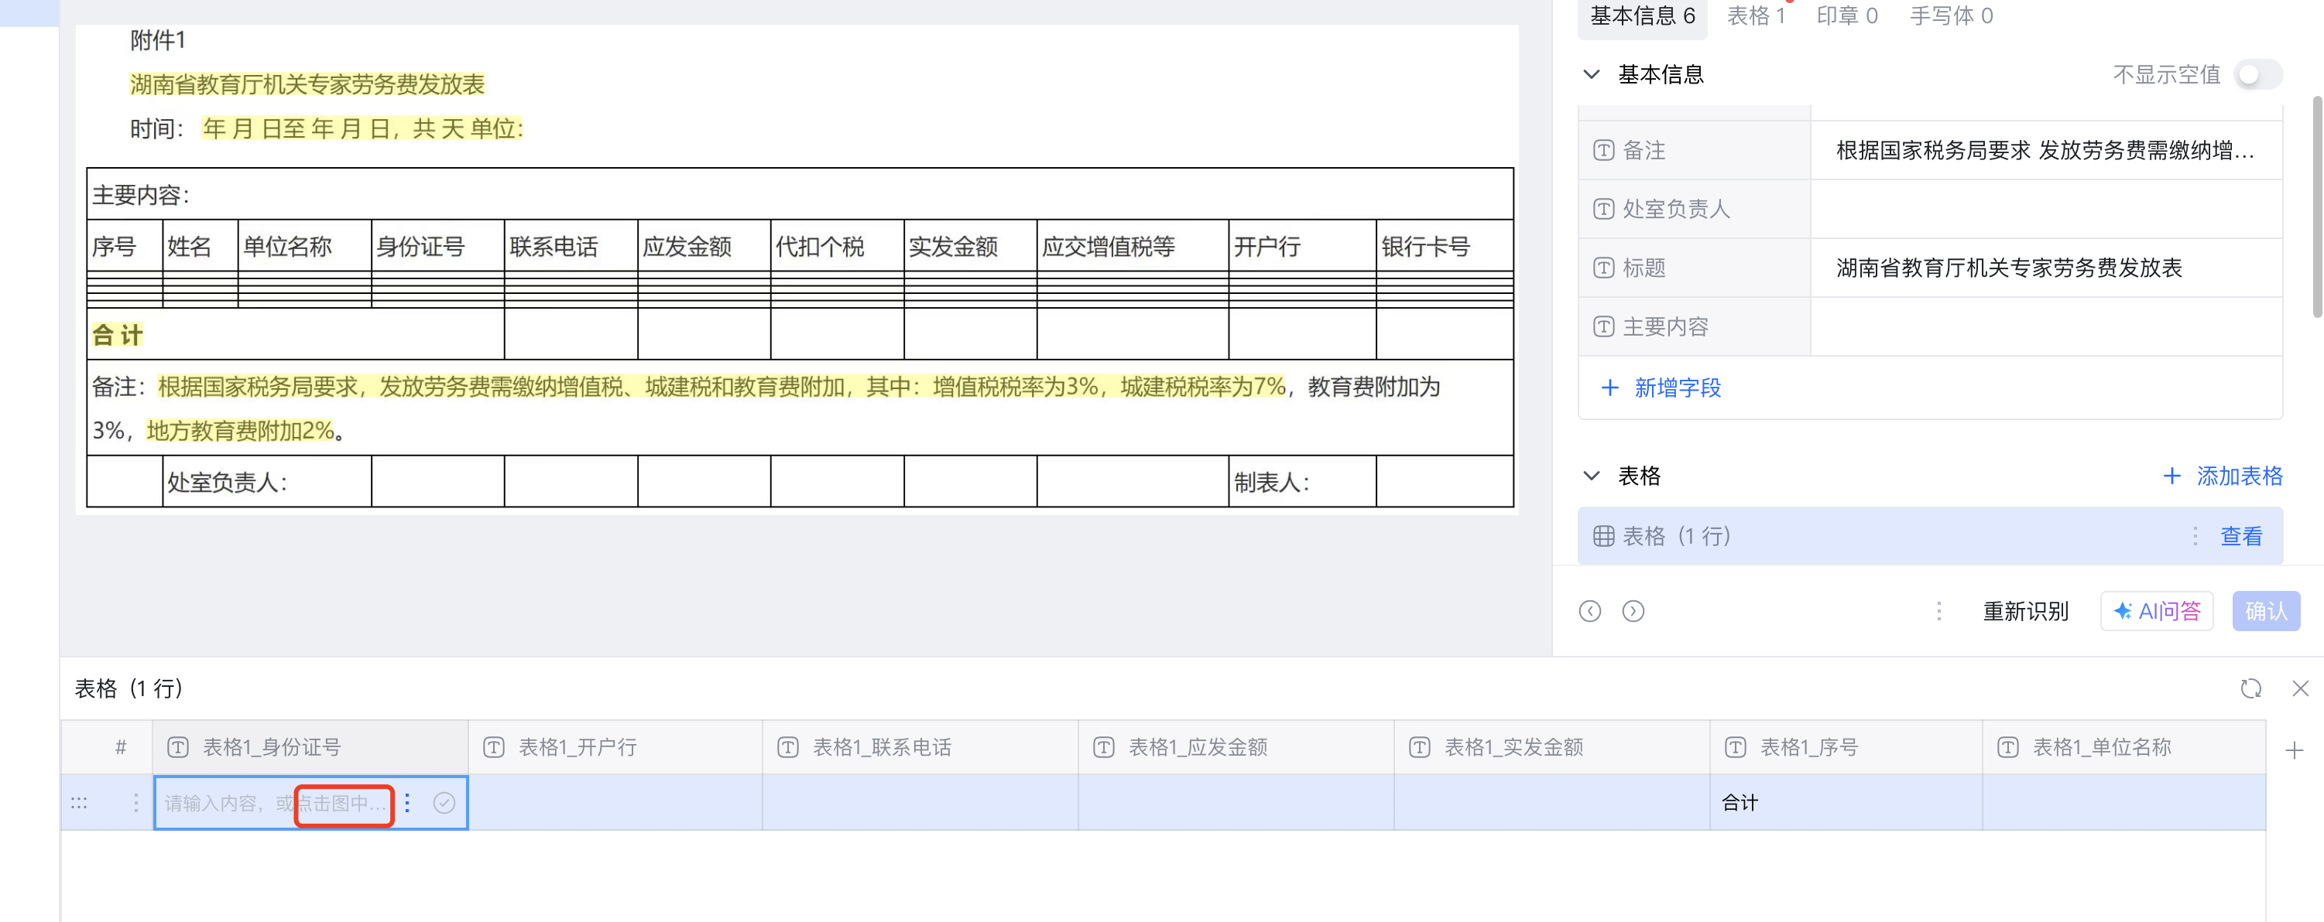The height and width of the screenshot is (922, 2324).
Task: Click the refresh icon in table panel
Action: point(2251,688)
